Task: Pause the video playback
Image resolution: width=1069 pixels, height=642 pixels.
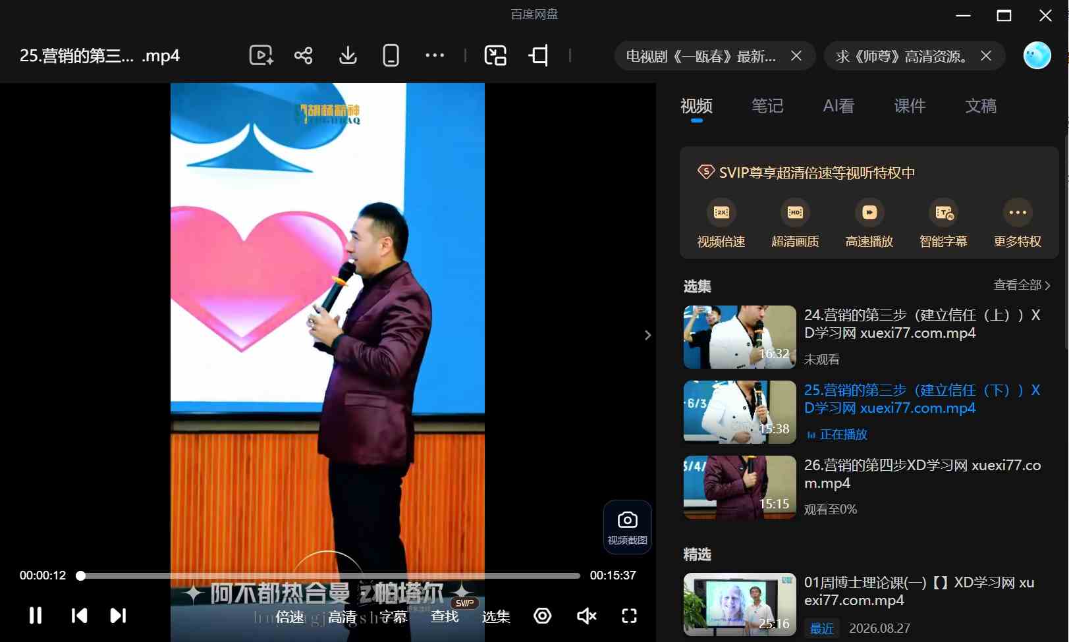Action: (x=36, y=616)
